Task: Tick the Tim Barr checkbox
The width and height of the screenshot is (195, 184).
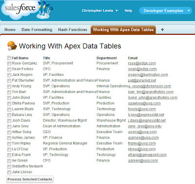Action: click(9, 92)
